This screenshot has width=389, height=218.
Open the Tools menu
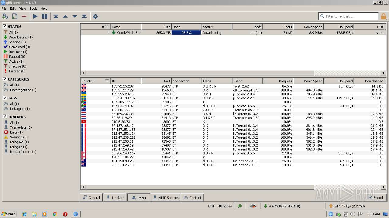33,8
